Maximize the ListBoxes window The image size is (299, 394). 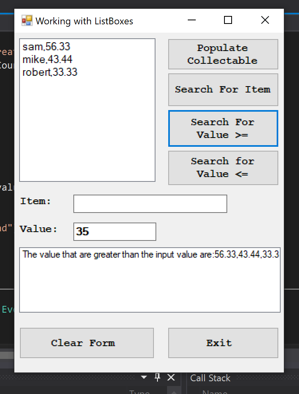click(228, 20)
